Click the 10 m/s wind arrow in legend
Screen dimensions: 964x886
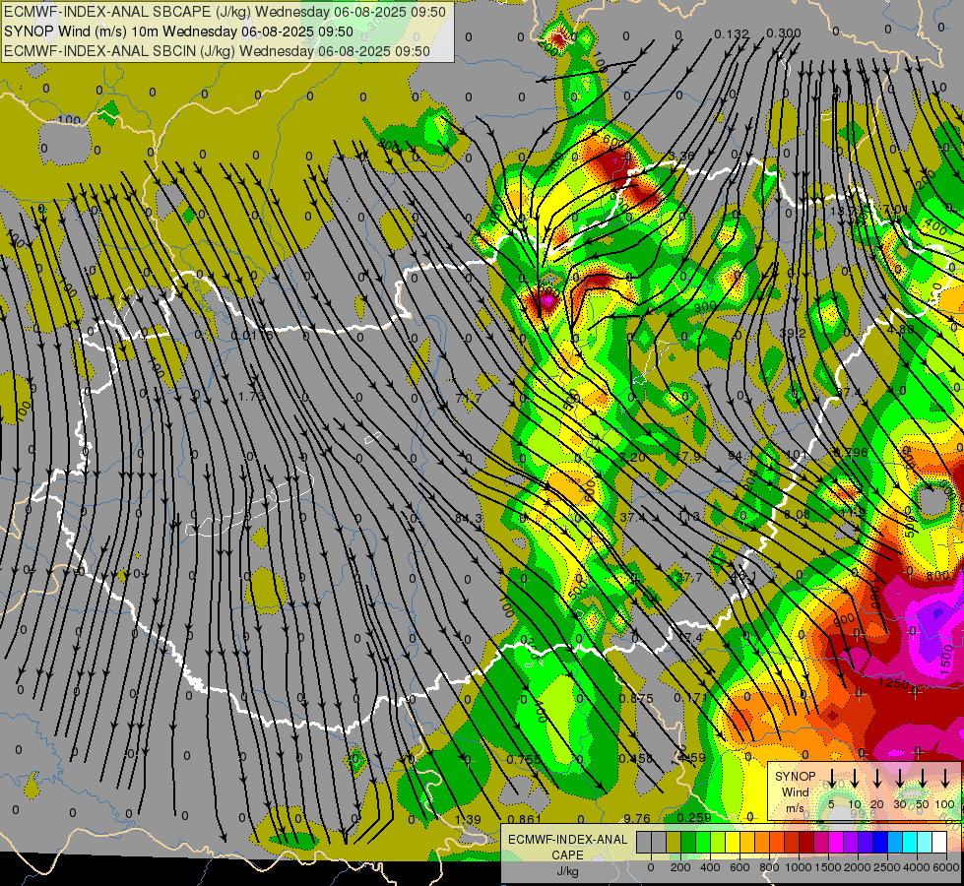855,778
